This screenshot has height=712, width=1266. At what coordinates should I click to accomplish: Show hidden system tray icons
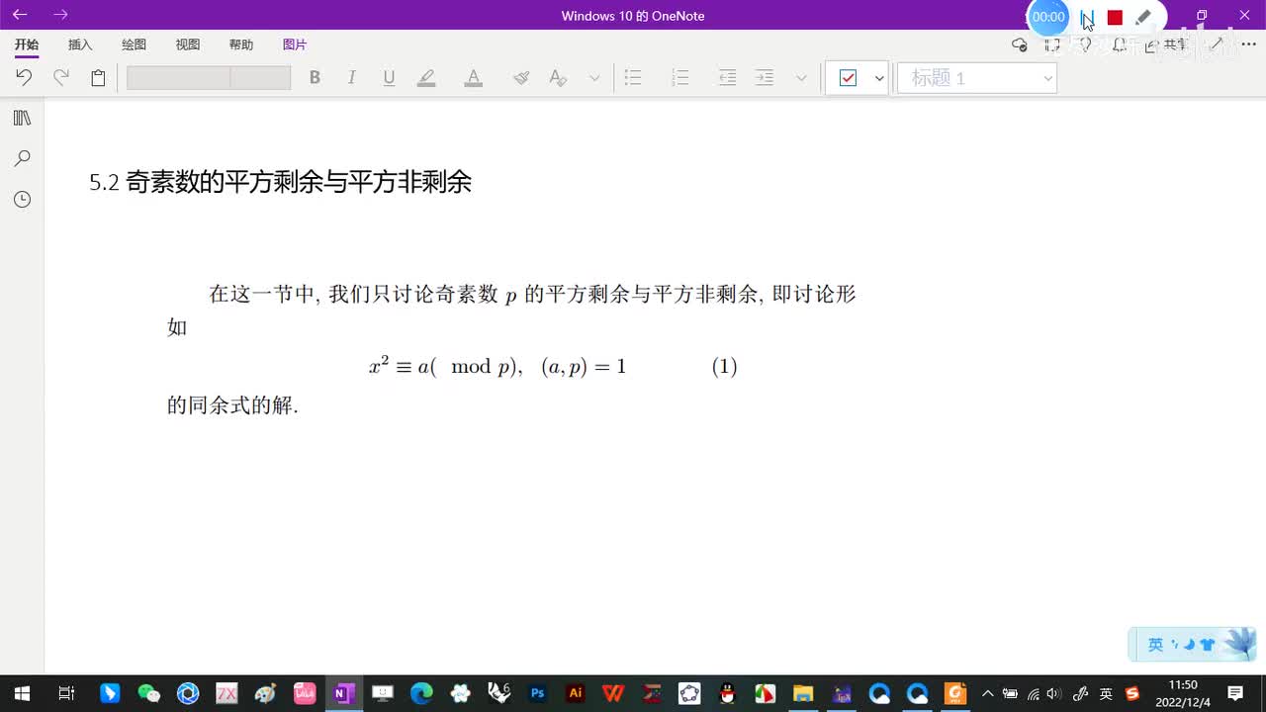point(987,693)
